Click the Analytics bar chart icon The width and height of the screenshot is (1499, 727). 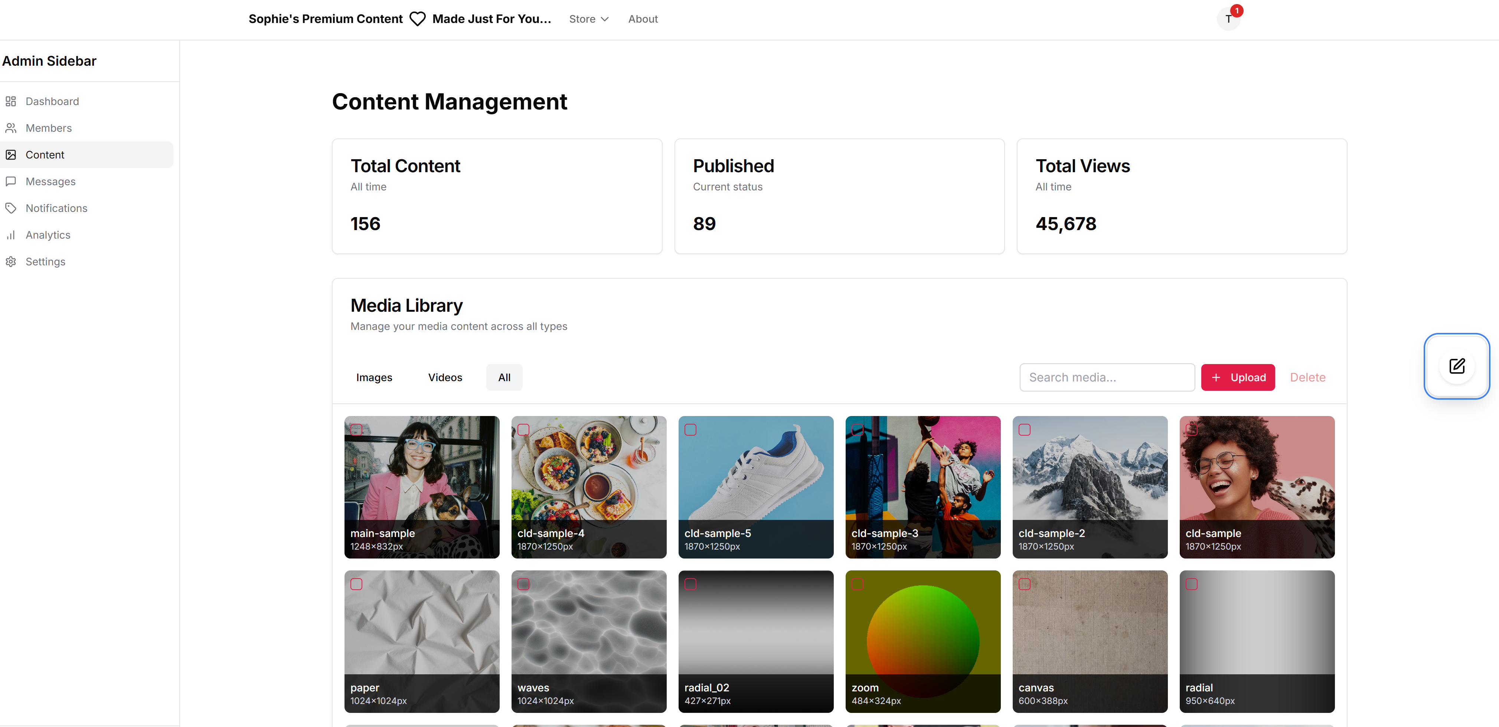10,235
